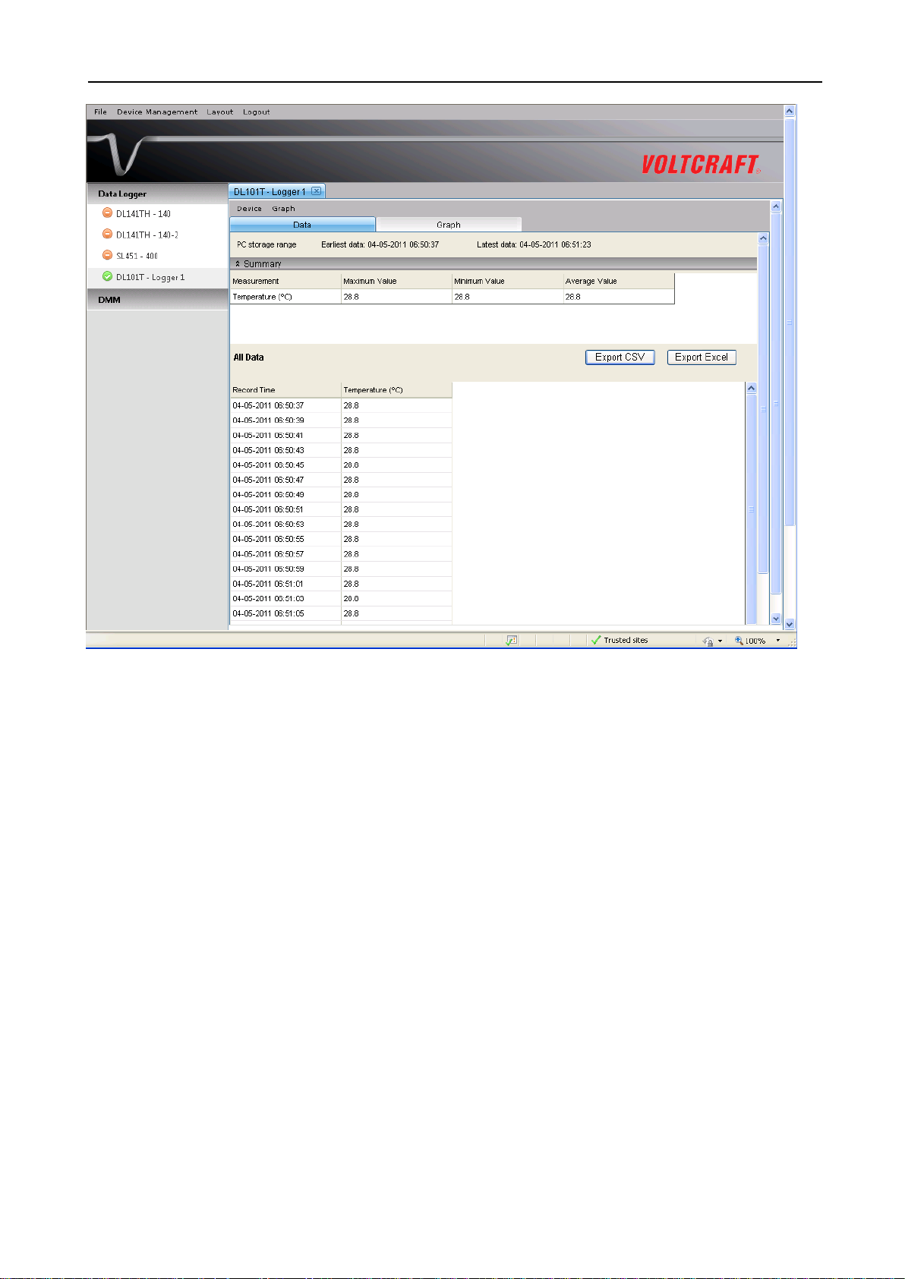Open the Graph submenu in logger tab
The width and height of the screenshot is (905, 1279).
[283, 209]
